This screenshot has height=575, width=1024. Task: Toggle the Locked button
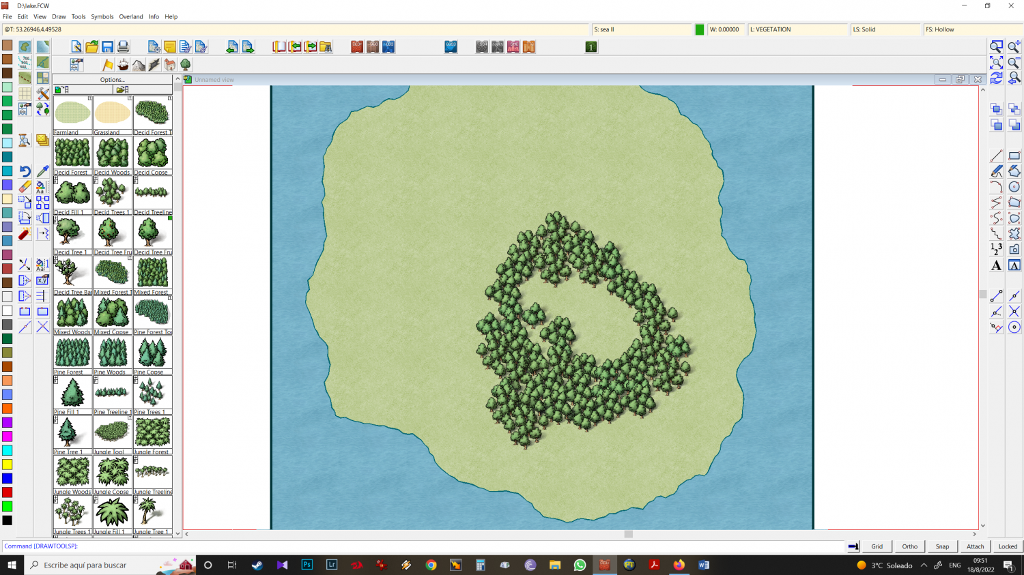click(1008, 546)
